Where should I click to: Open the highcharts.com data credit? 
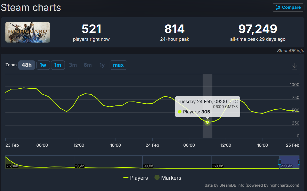pos(252,185)
